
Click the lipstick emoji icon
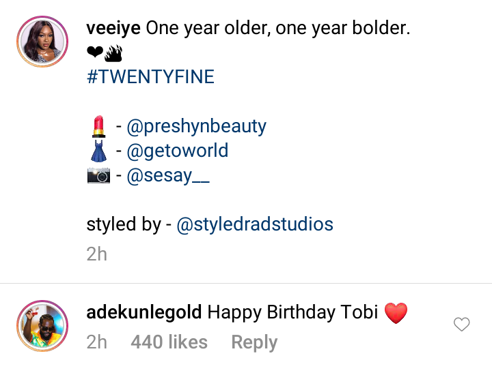[98, 126]
